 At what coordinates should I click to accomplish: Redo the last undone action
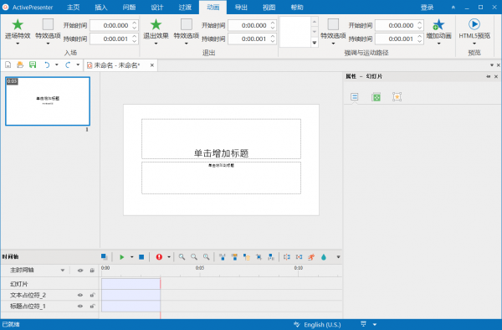68,65
